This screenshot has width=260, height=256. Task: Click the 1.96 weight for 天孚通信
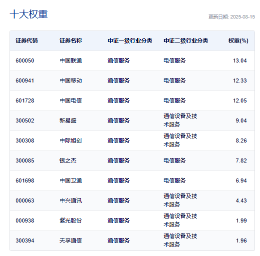tap(242, 240)
